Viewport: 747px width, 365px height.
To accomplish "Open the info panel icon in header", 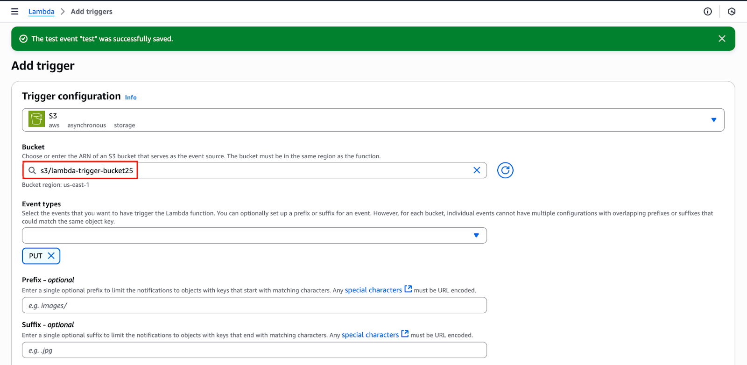I will pyautogui.click(x=708, y=12).
